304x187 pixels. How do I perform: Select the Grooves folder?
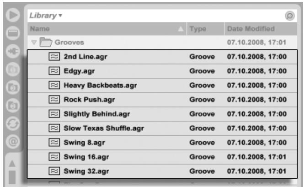tap(162, 42)
